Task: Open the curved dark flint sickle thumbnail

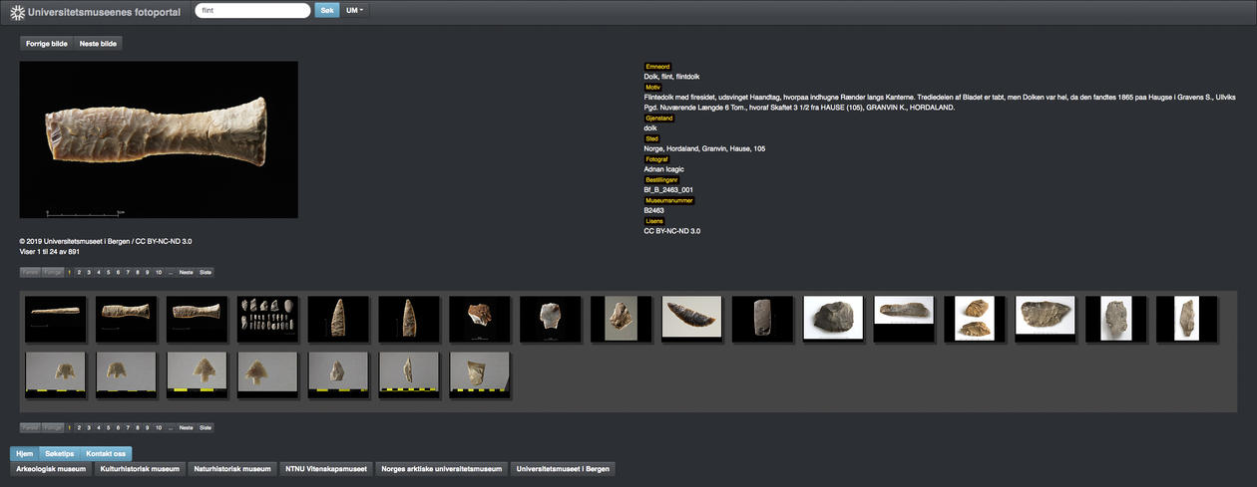Action: coord(692,319)
